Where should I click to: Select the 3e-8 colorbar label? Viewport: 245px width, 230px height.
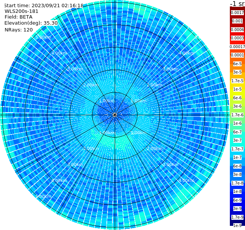(x=237, y=174)
